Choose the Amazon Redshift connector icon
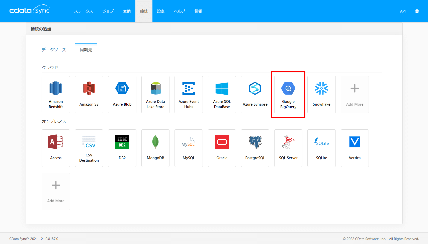 point(56,88)
